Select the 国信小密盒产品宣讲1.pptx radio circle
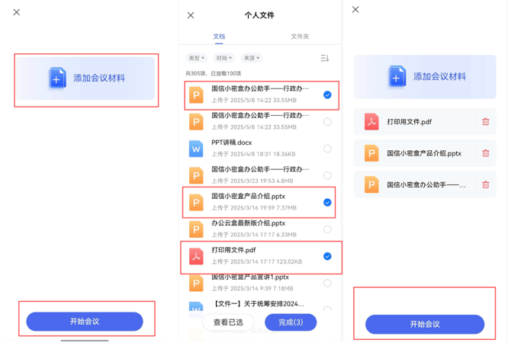The width and height of the screenshot is (508, 346). pos(327,284)
